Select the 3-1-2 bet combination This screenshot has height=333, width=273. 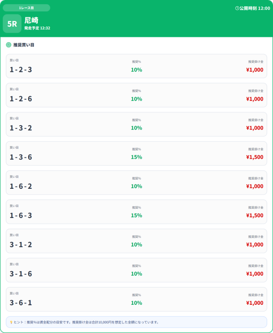click(x=21, y=244)
